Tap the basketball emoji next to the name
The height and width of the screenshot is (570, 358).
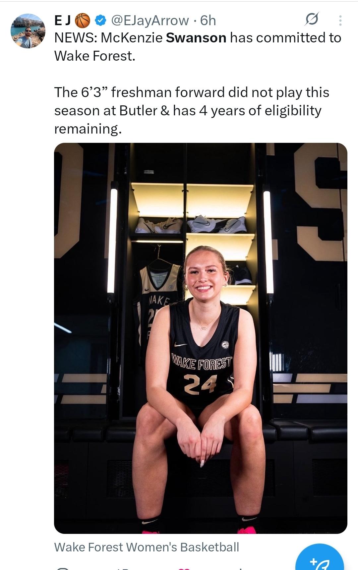[83, 21]
